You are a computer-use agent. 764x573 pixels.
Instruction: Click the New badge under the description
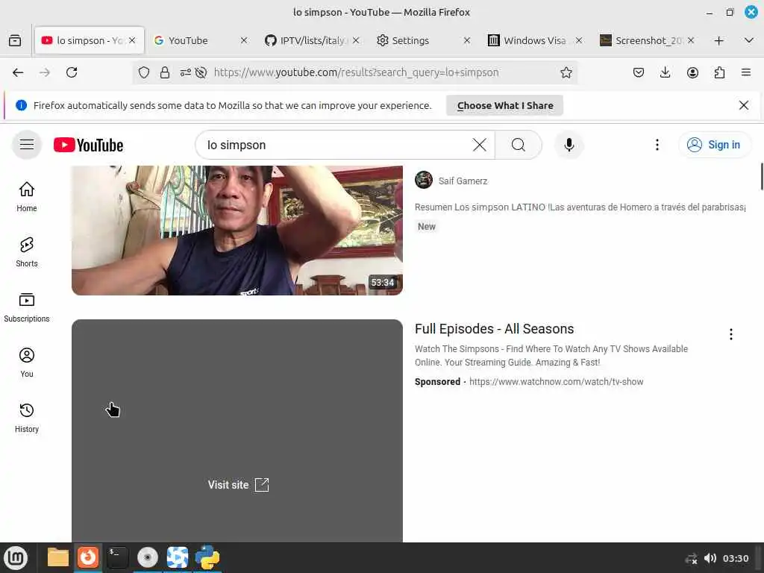point(426,227)
